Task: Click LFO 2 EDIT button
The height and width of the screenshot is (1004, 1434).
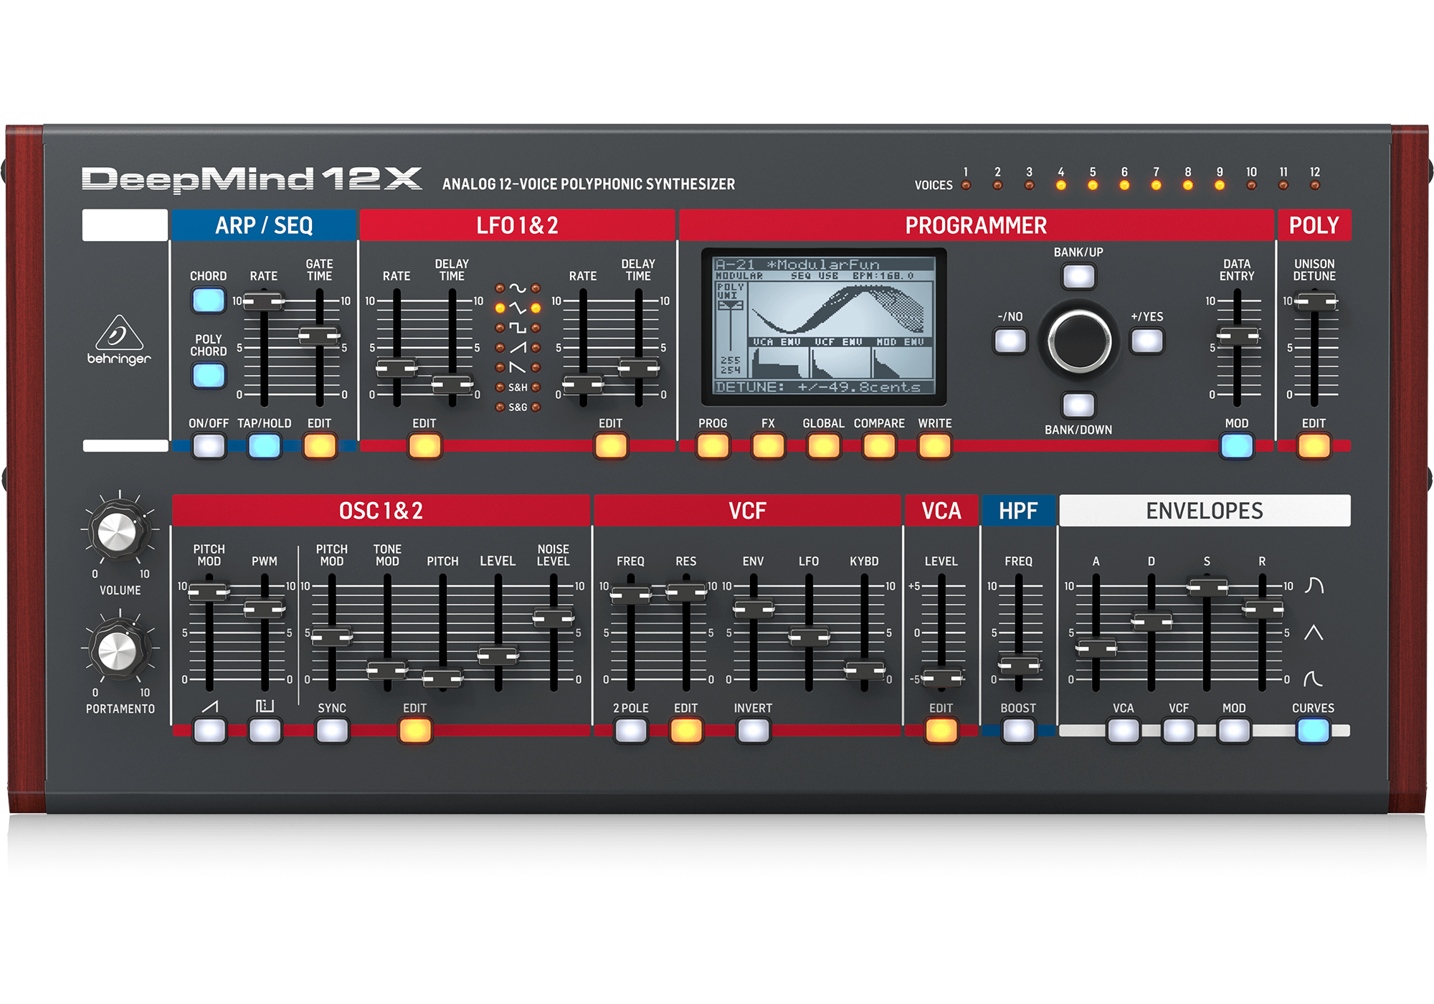Action: tap(611, 446)
